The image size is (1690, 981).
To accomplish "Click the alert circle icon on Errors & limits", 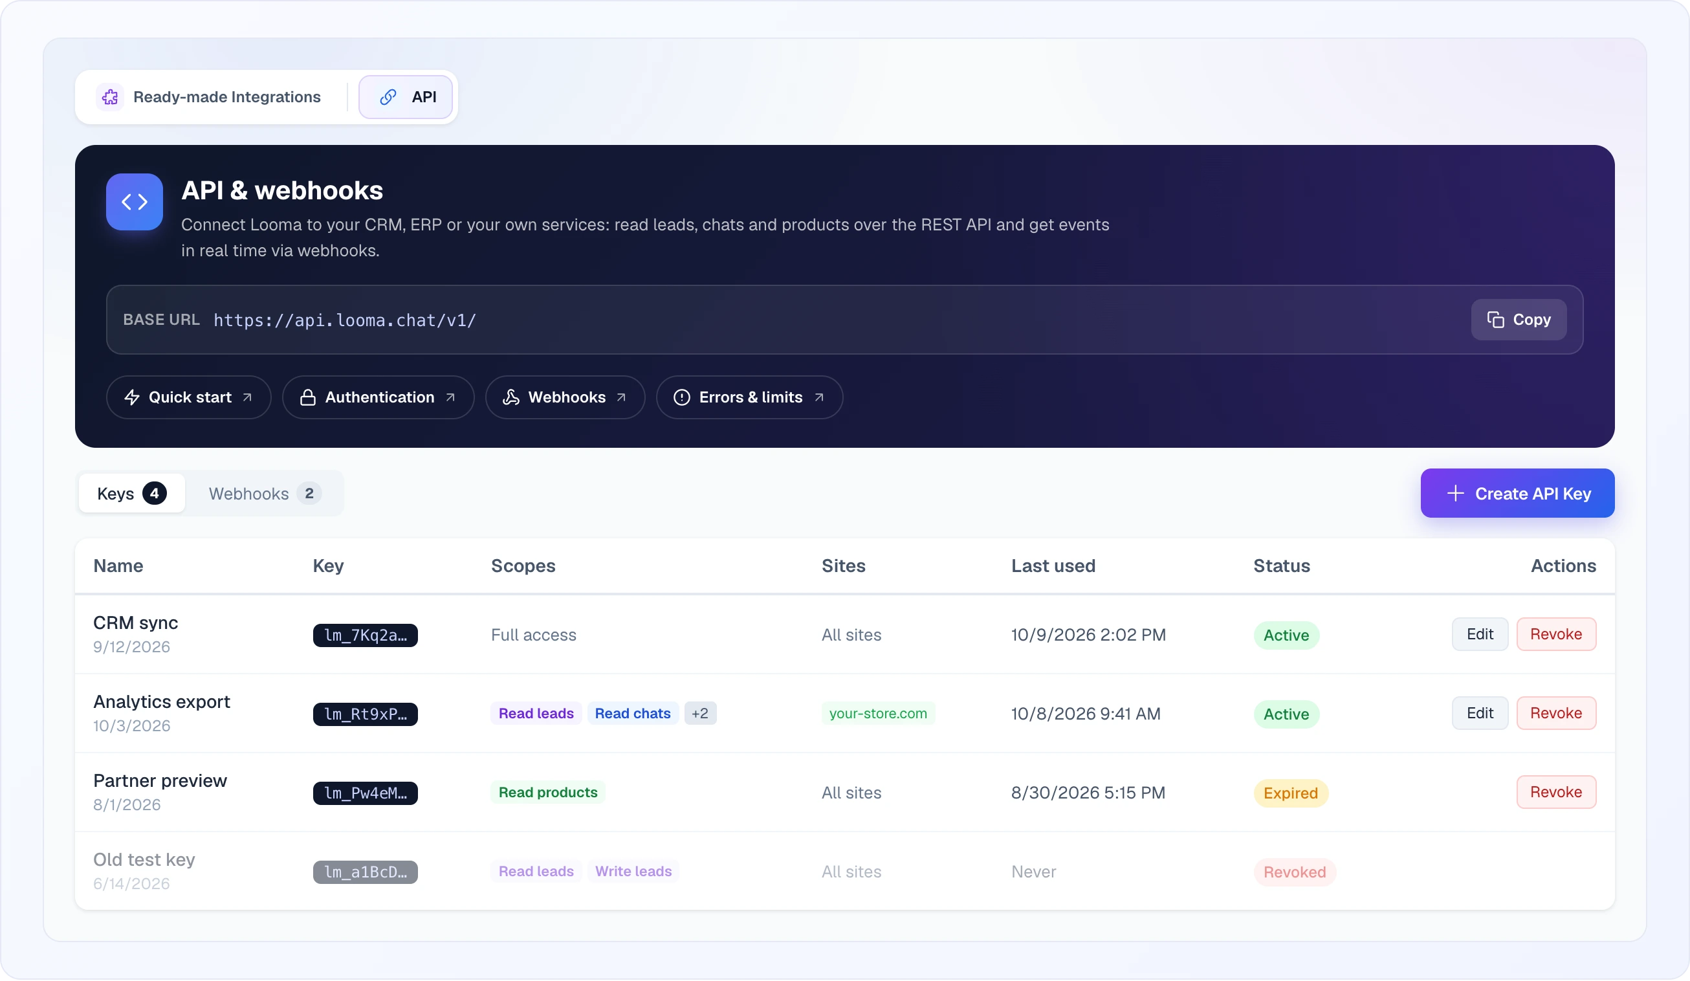I will click(682, 397).
